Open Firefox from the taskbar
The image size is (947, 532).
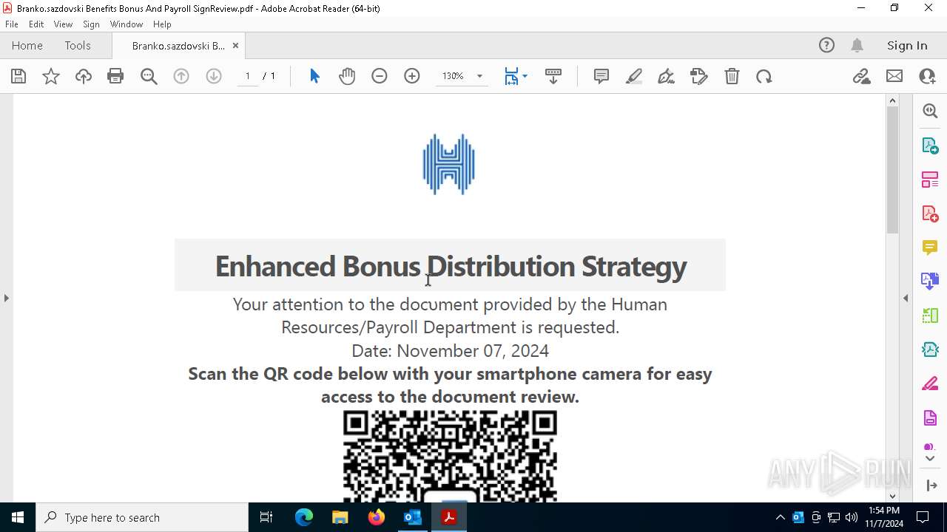pyautogui.click(x=377, y=517)
